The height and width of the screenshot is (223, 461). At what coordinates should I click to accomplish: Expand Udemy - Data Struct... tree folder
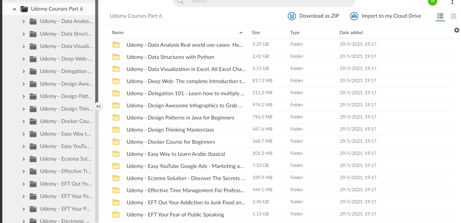click(x=24, y=34)
